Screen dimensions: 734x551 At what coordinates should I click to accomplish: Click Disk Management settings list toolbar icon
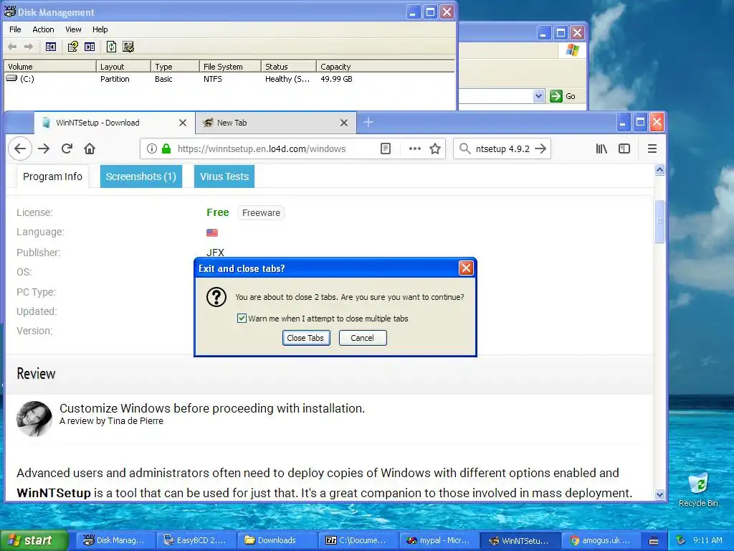(x=128, y=47)
